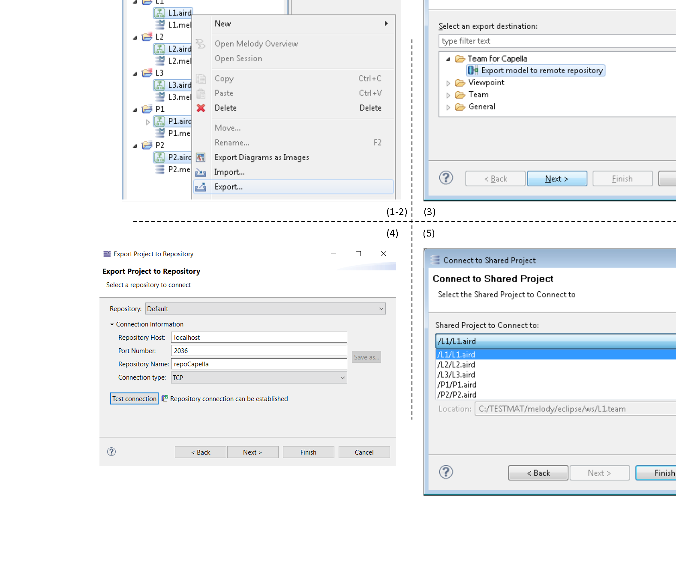Click the Export icon in context menu
The image size is (676, 581).
(x=201, y=187)
